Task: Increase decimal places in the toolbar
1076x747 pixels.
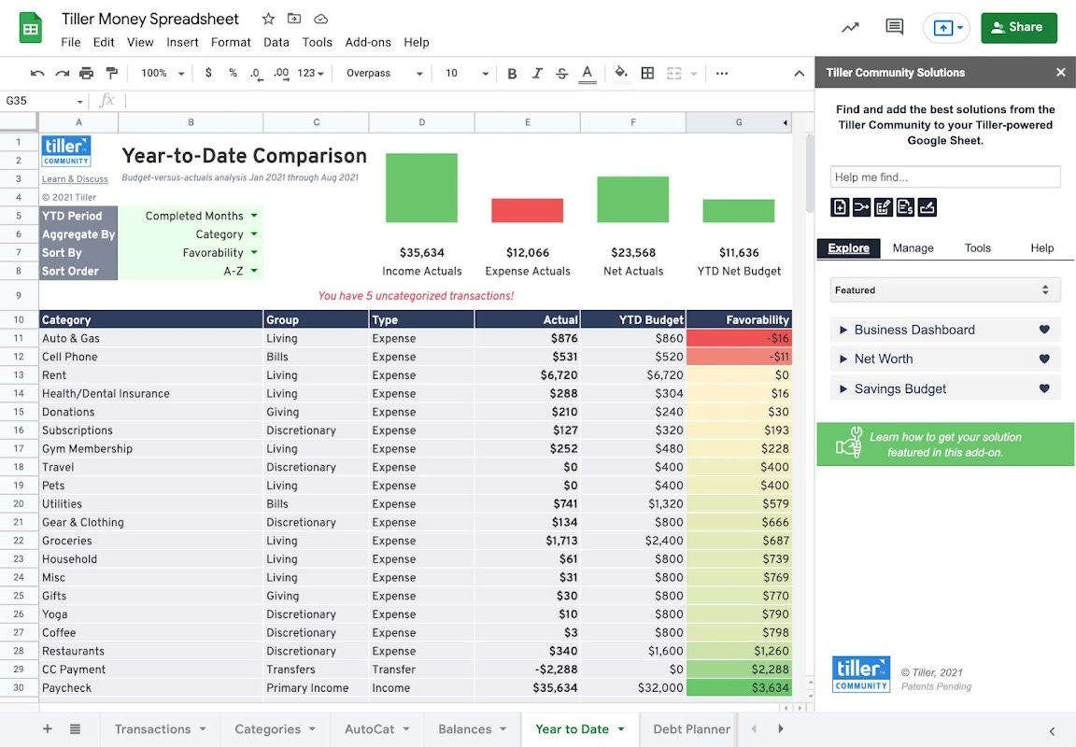Action: 281,74
